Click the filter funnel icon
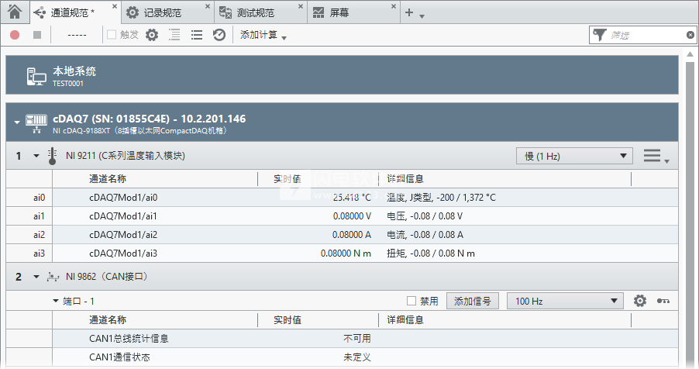This screenshot has width=699, height=369. coord(600,35)
